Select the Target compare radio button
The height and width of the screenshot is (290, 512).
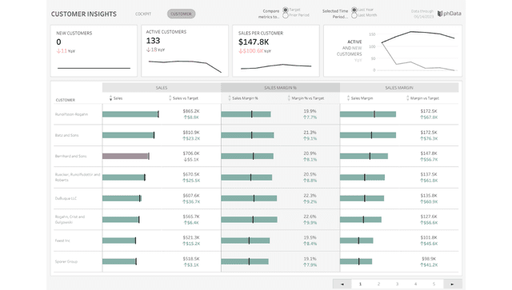[x=286, y=10]
